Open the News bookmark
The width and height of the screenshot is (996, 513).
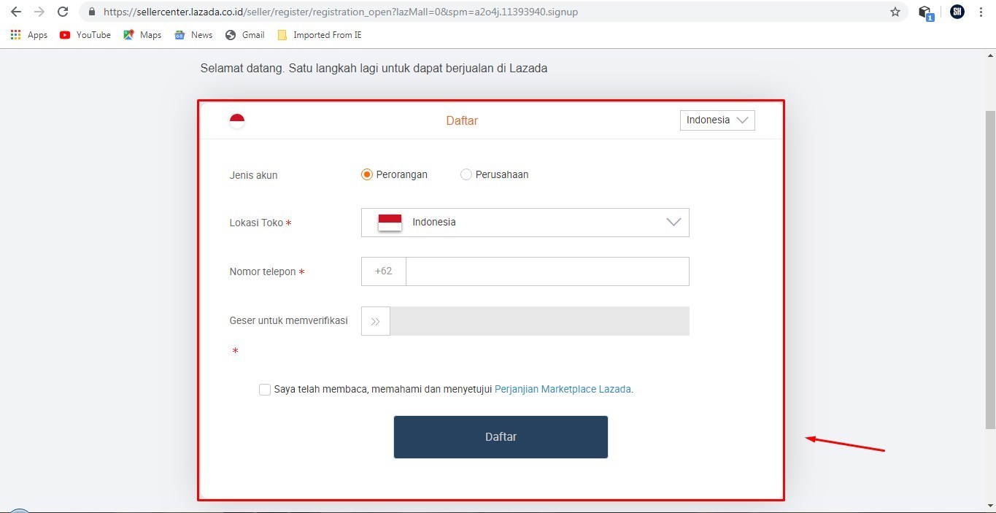pos(193,35)
